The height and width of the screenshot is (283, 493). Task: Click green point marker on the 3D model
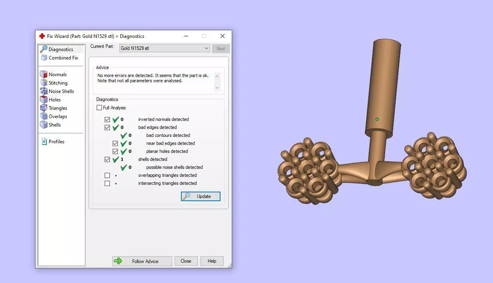[x=377, y=119]
